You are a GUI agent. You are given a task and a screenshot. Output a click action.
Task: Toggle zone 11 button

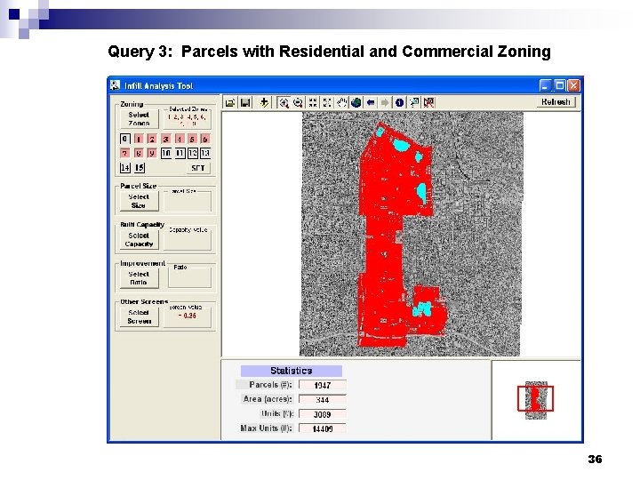(x=180, y=153)
